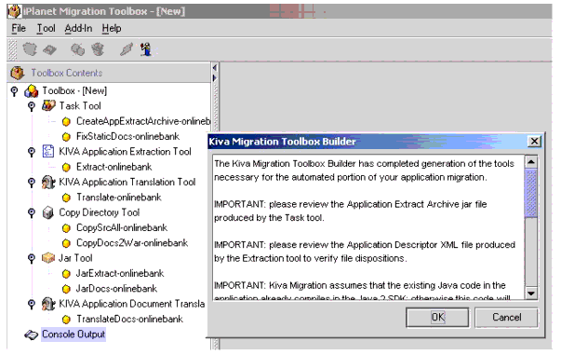Viewport: 561px width, 355px height.
Task: Click the Jar Tool box icon
Action: [x=48, y=258]
